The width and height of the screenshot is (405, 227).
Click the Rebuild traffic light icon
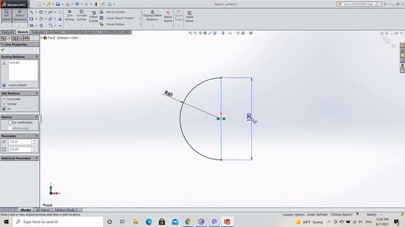(x=96, y=4)
